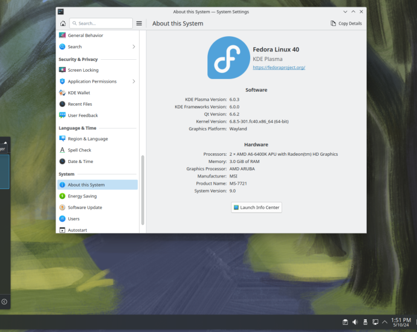The height and width of the screenshot is (332, 417).
Task: Click the Graphics Platform Wayland value
Action: (x=238, y=129)
